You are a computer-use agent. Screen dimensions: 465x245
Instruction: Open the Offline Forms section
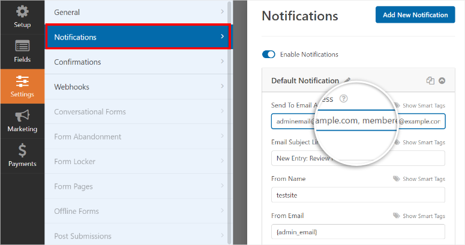139,211
